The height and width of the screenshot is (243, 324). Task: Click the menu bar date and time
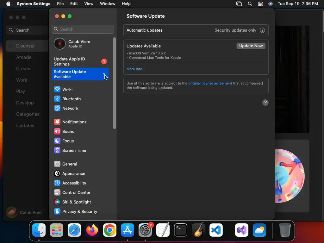[x=298, y=4]
